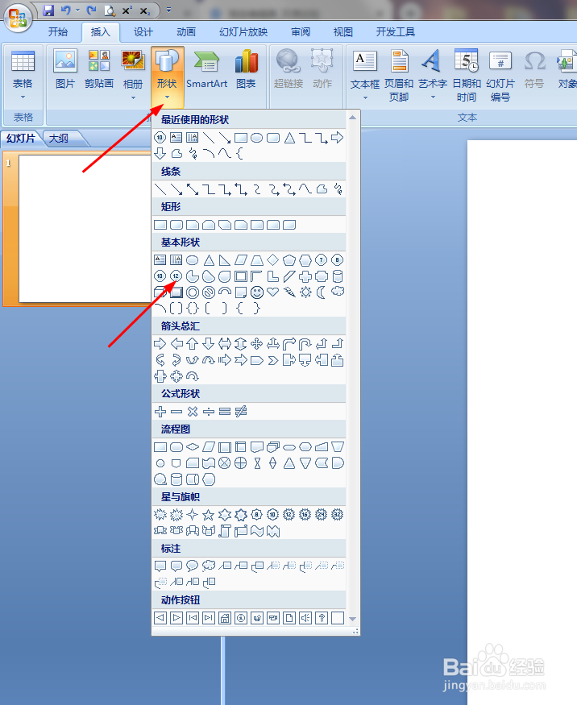This screenshot has width=577, height=705.
Task: Select the heart shape
Action: tap(272, 292)
